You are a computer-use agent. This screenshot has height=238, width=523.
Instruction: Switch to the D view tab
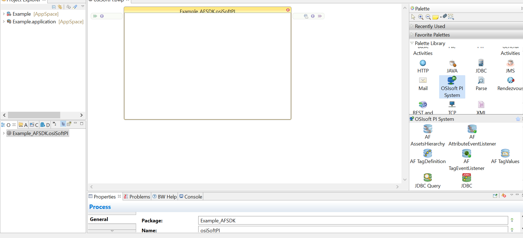pyautogui.click(x=45, y=125)
